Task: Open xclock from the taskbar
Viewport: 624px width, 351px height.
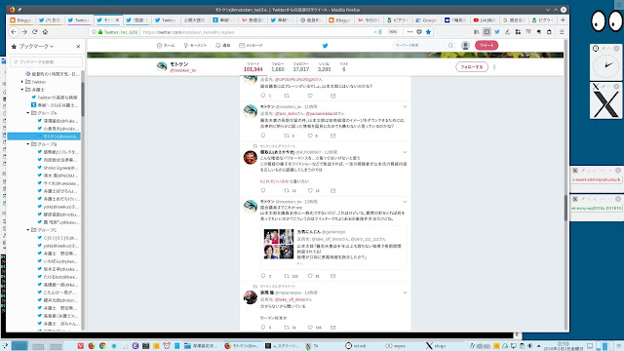Action: [356, 346]
